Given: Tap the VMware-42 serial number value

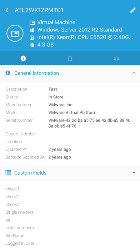Looking at the screenshot, I should coord(89,123).
